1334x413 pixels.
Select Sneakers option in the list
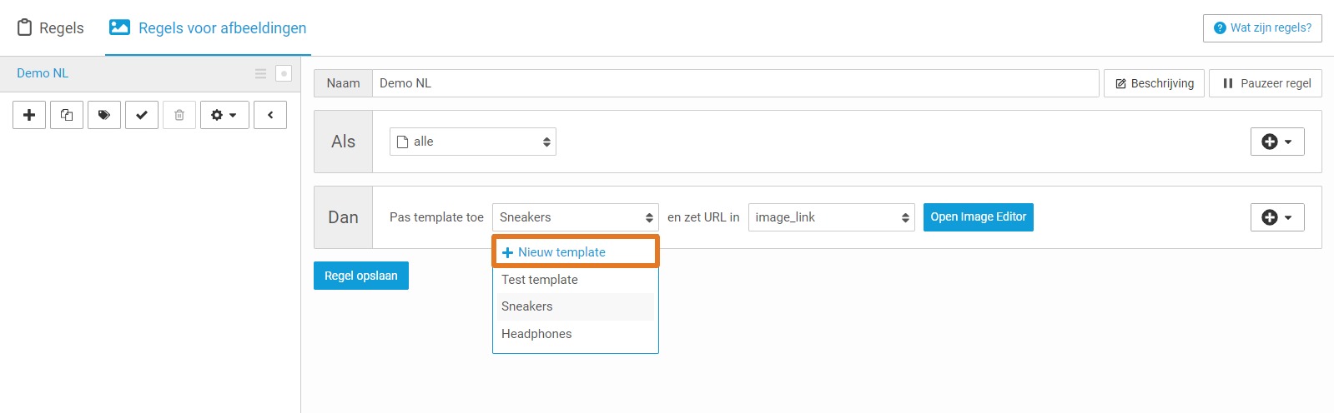576,306
